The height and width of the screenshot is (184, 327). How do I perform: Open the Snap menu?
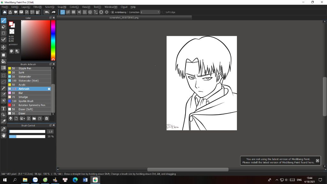(x=62, y=7)
